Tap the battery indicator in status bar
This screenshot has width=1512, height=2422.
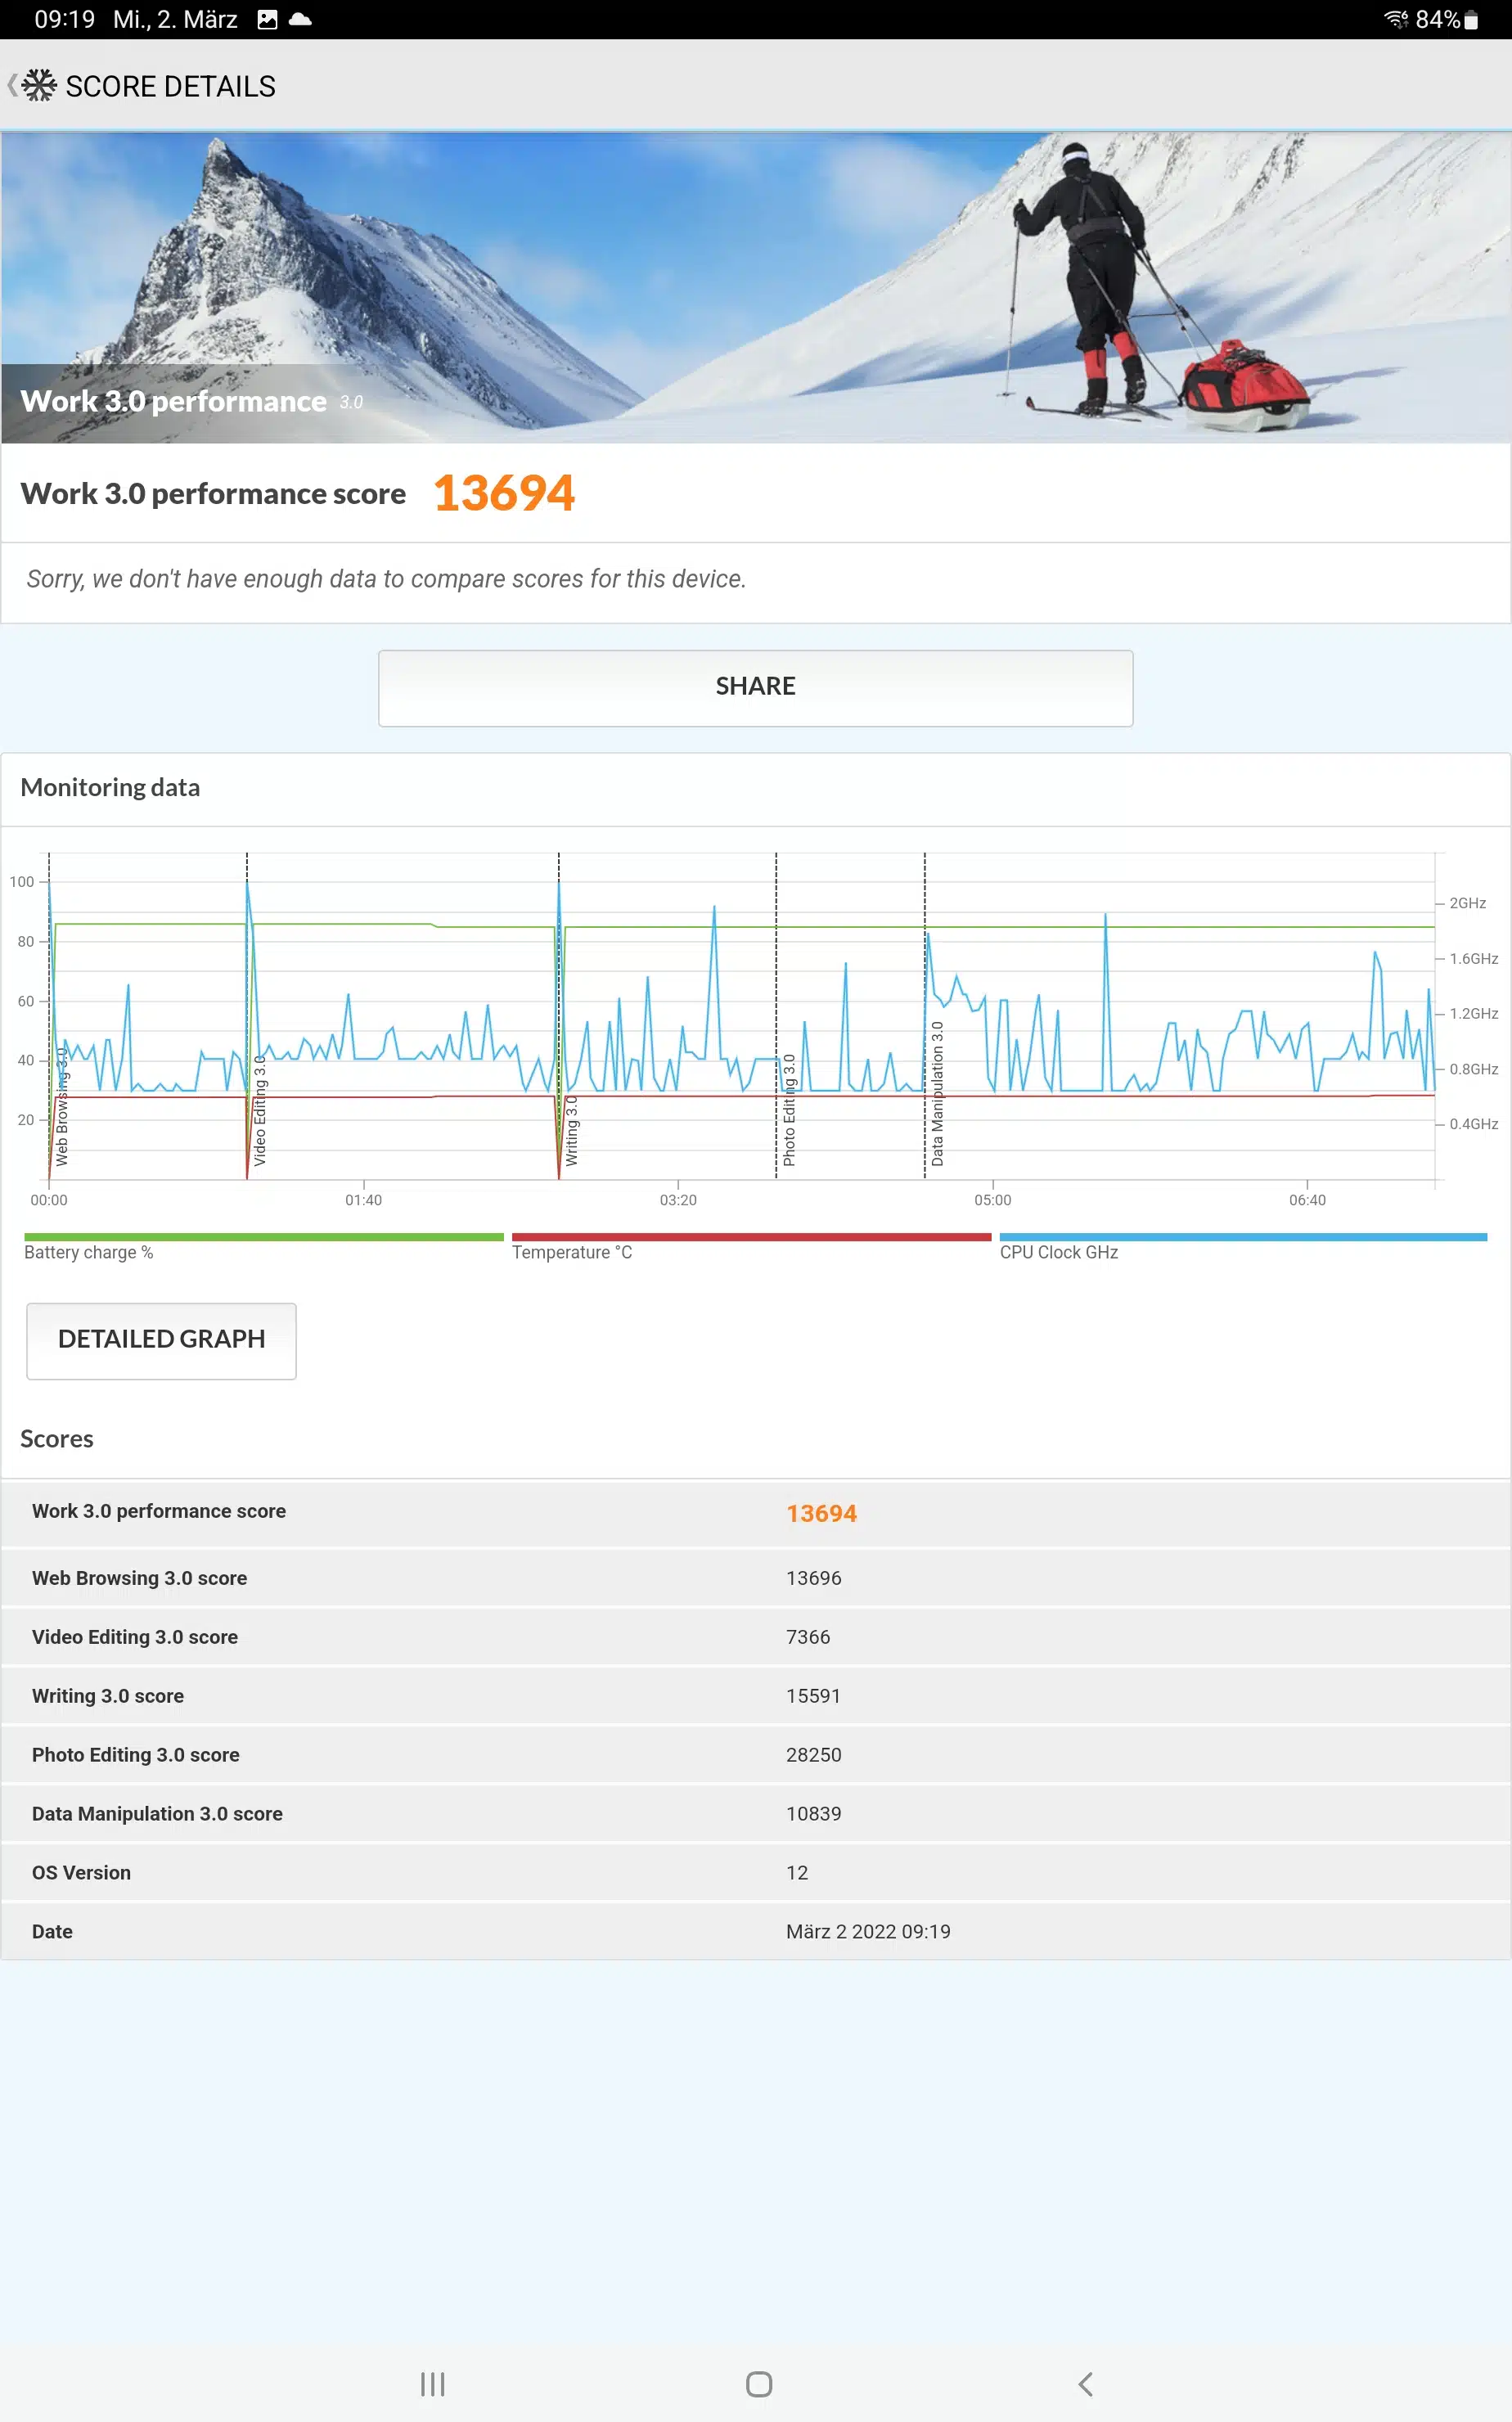(x=1470, y=20)
